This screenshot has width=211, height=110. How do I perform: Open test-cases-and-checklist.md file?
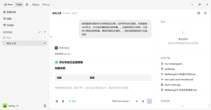177,80
